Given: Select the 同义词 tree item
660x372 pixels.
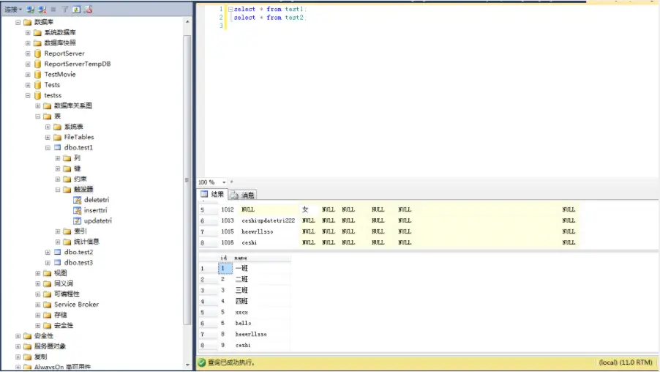Looking at the screenshot, I should [64, 283].
